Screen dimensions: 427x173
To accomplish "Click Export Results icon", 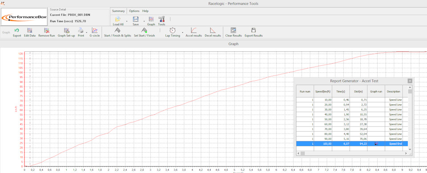I will (x=254, y=31).
